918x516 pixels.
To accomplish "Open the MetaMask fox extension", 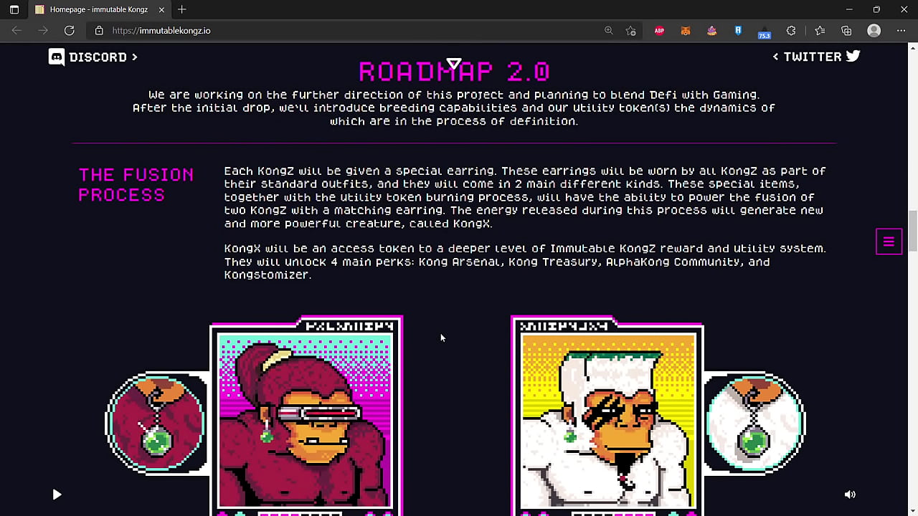I will click(x=685, y=30).
